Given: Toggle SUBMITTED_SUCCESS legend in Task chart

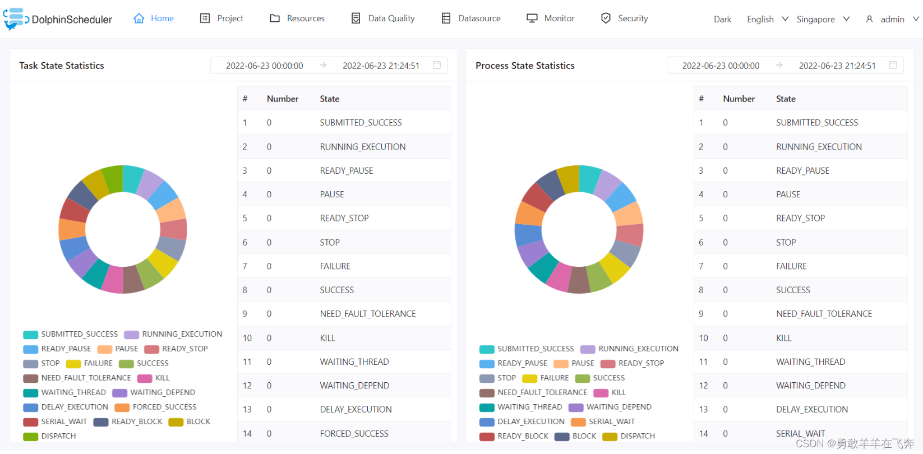Looking at the screenshot, I should (x=31, y=335).
